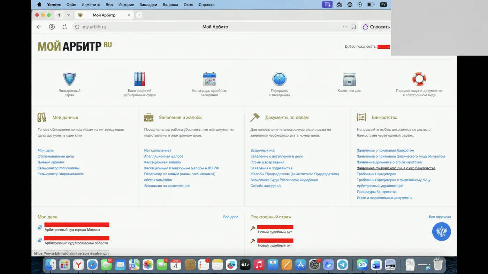The height and width of the screenshot is (274, 488).
Task: Open Калькулятор задолженности
Action: click(61, 174)
